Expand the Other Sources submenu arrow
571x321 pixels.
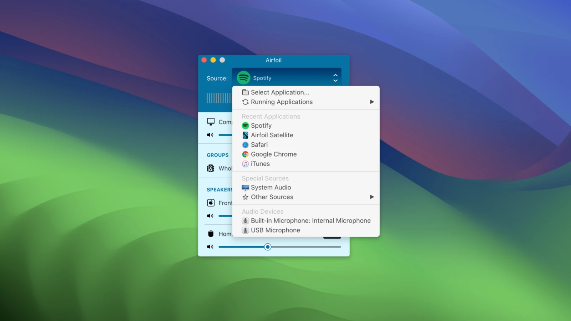(x=372, y=197)
